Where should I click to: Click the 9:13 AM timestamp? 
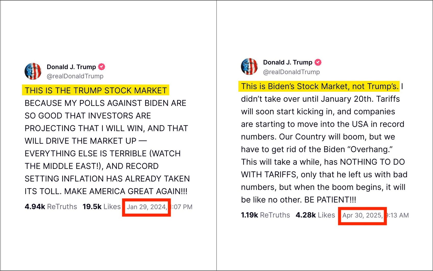pos(397,215)
